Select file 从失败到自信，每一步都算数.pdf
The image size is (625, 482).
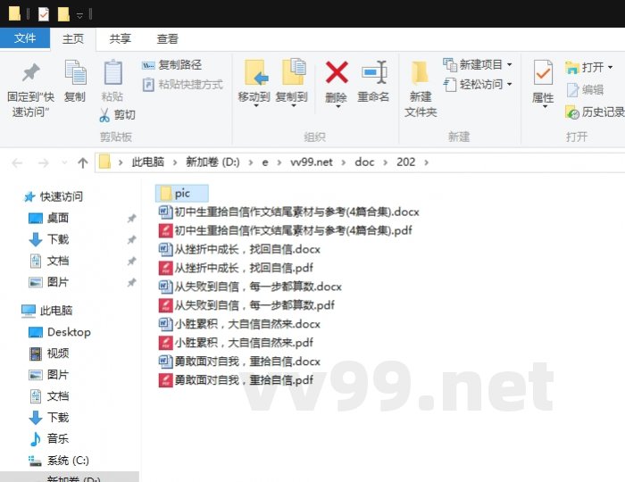coord(246,305)
